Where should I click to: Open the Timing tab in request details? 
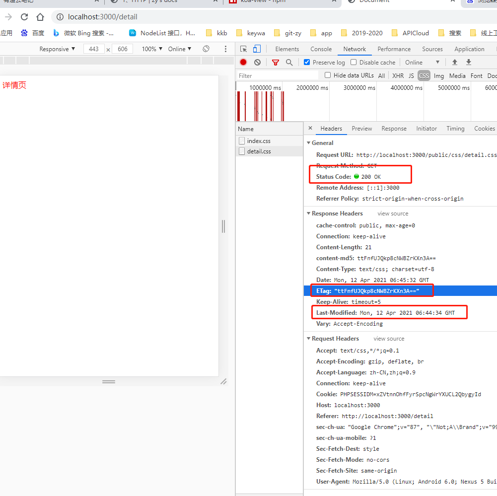(455, 128)
